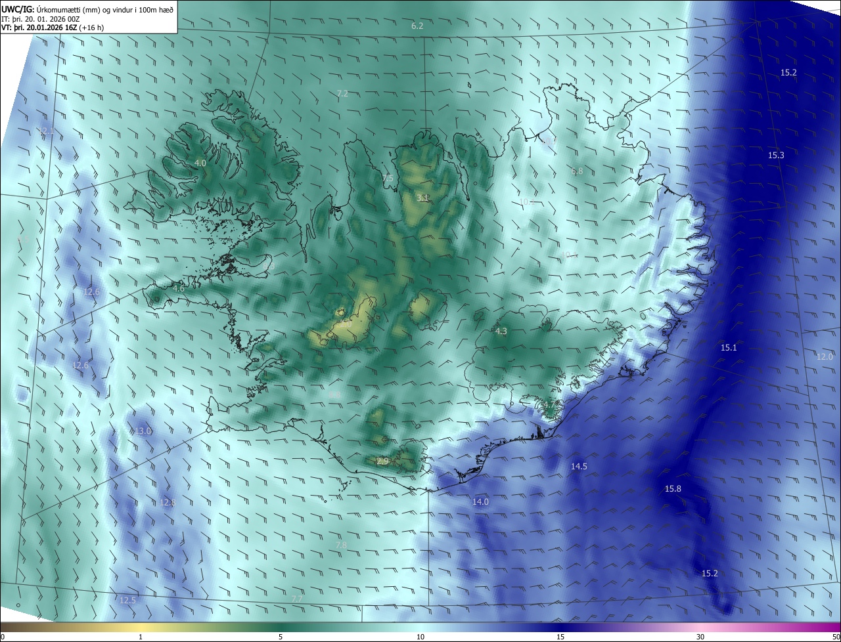This screenshot has width=841, height=642.
Task: Click the 50 tick label on the color scale
Action: [x=836, y=637]
